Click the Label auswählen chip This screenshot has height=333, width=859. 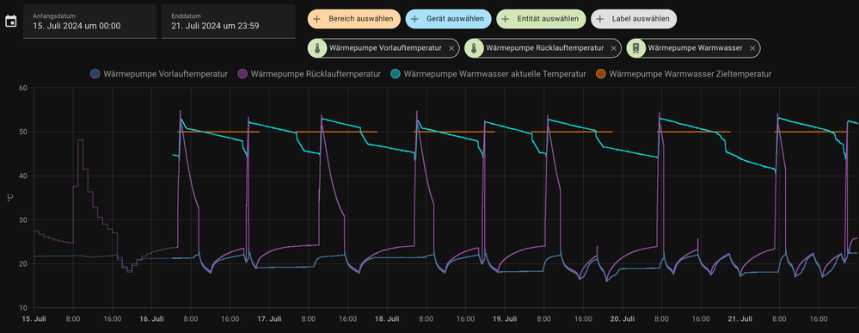coord(634,19)
